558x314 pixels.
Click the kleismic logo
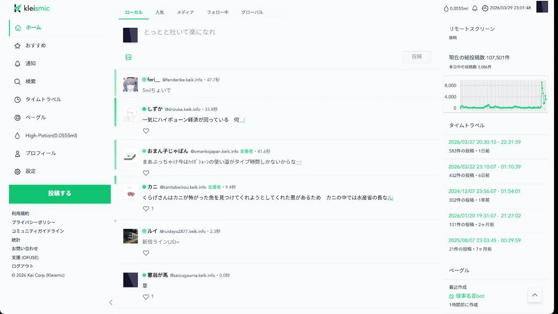coord(32,8)
